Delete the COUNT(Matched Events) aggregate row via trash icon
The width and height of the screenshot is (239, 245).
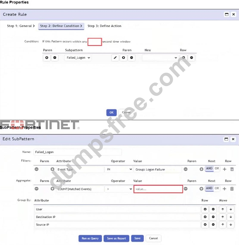pos(232,189)
